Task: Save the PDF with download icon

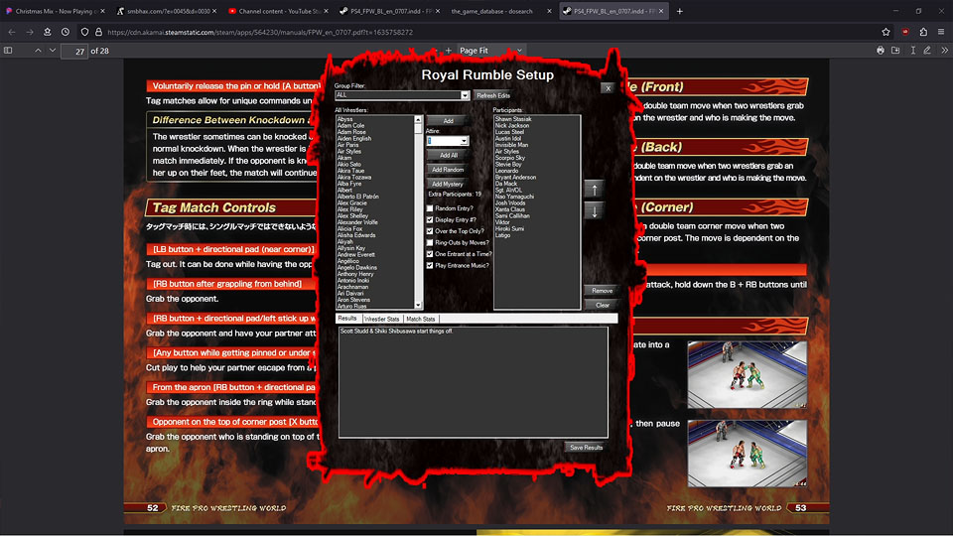Action: (x=895, y=51)
